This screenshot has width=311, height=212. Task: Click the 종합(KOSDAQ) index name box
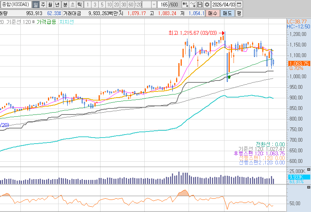[15, 5]
